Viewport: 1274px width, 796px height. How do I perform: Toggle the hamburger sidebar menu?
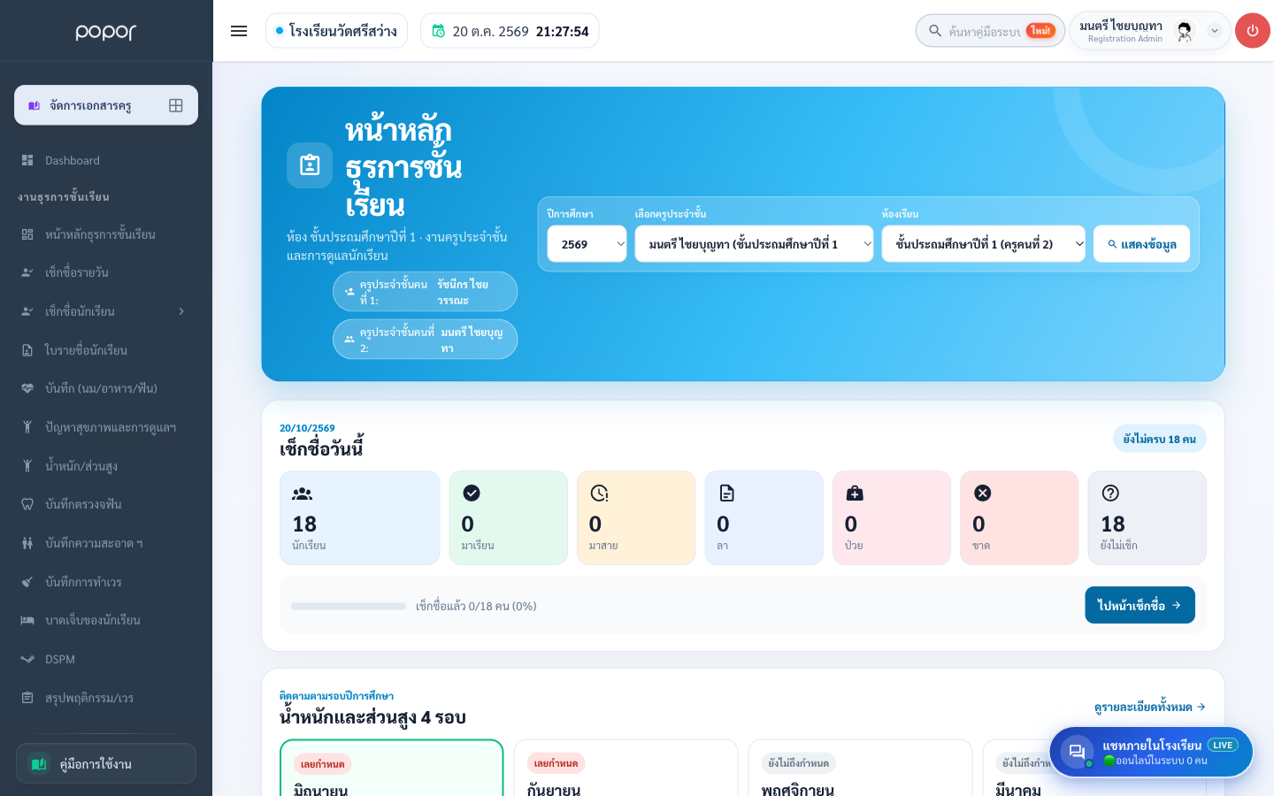pos(239,31)
